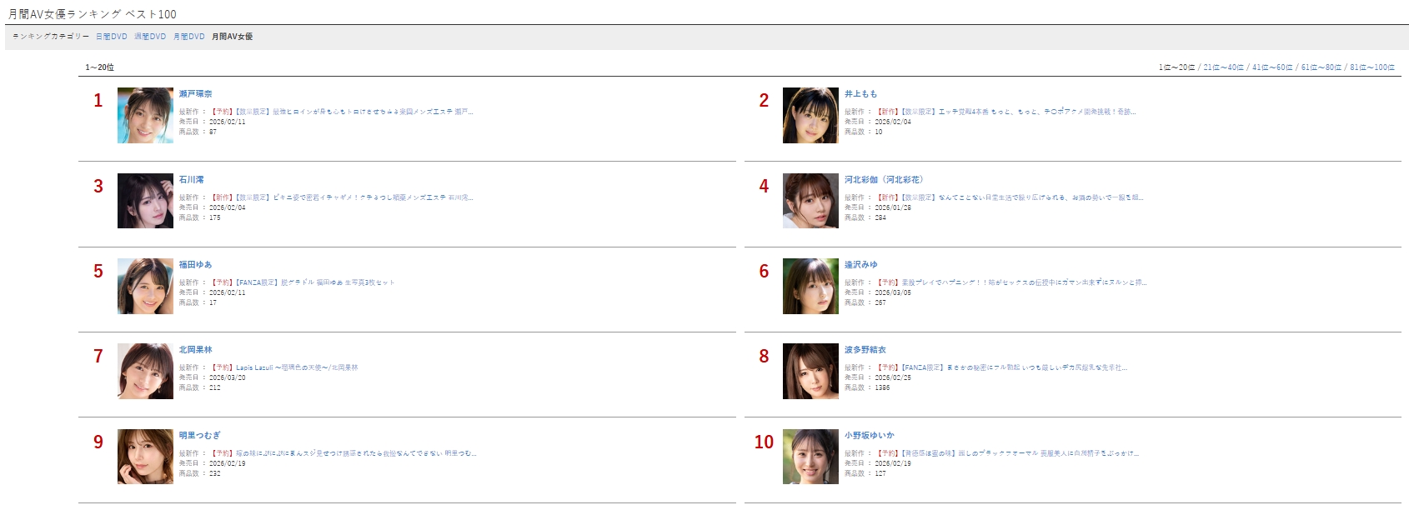Open the 瀬戸環奈 name link
1409x505 pixels.
tap(195, 94)
